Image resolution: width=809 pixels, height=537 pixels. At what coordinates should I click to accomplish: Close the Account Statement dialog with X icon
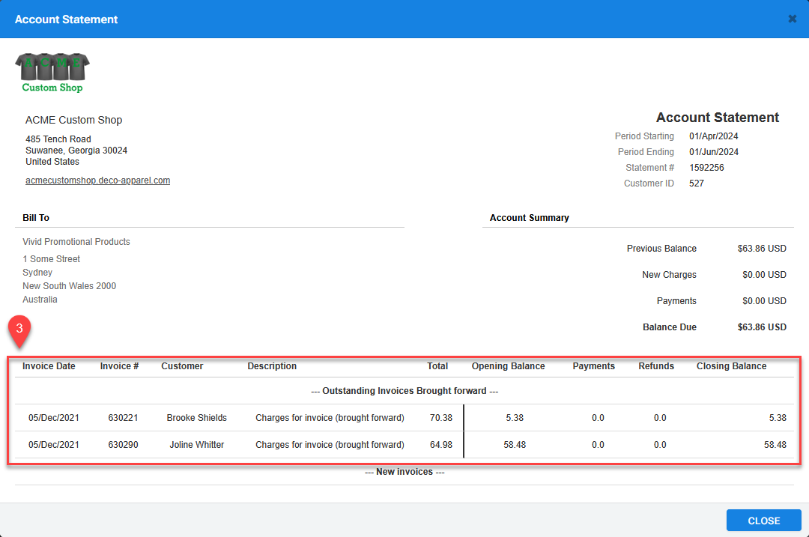792,19
